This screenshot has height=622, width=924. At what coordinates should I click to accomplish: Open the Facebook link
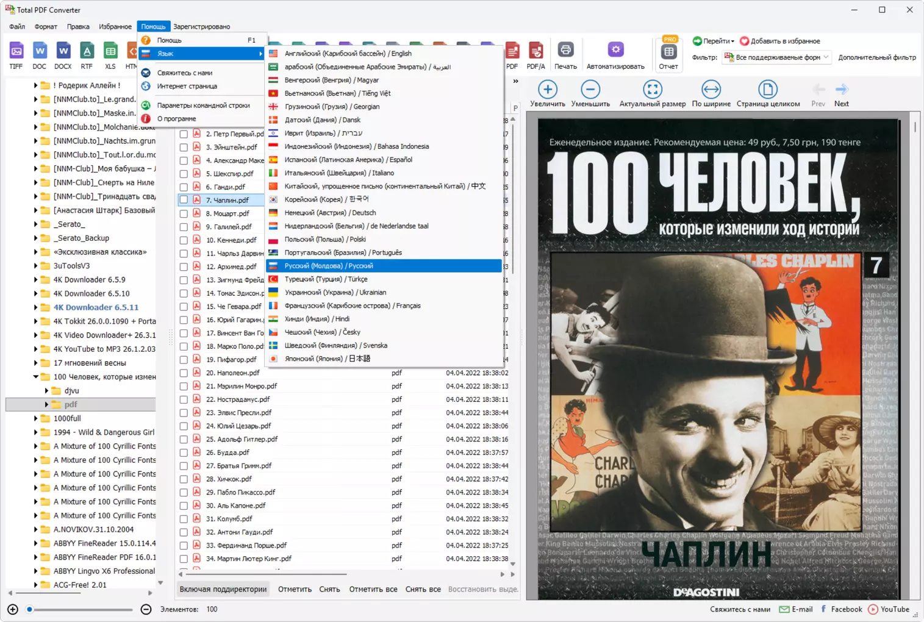842,609
